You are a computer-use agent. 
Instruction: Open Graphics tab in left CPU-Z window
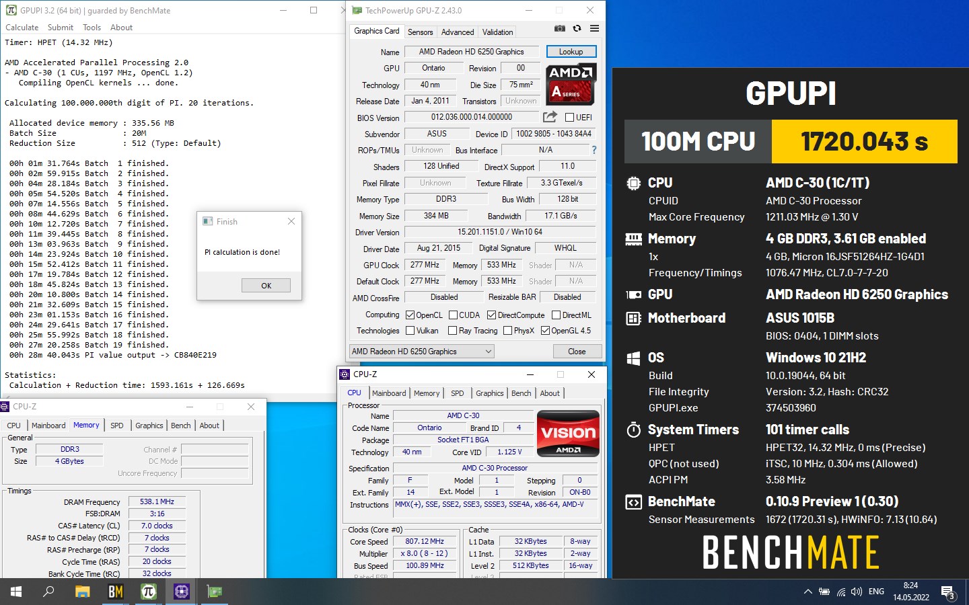tap(149, 426)
